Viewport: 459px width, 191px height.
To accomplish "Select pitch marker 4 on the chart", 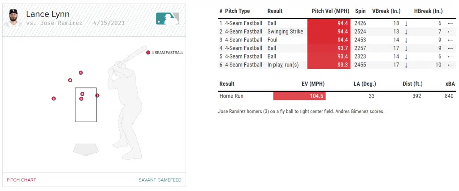I will coord(70,80).
